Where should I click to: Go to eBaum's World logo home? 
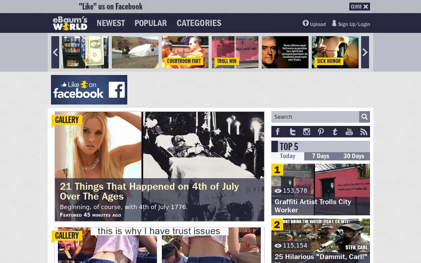point(70,23)
